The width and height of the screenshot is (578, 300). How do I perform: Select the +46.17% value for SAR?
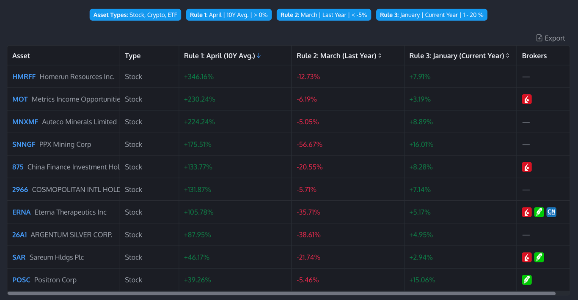pos(197,257)
